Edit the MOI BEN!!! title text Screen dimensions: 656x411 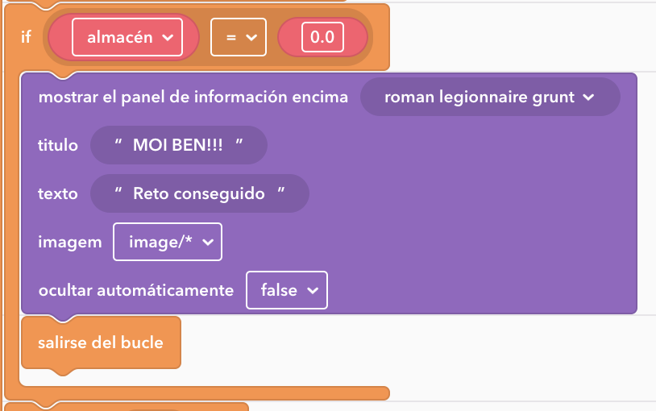coord(179,145)
